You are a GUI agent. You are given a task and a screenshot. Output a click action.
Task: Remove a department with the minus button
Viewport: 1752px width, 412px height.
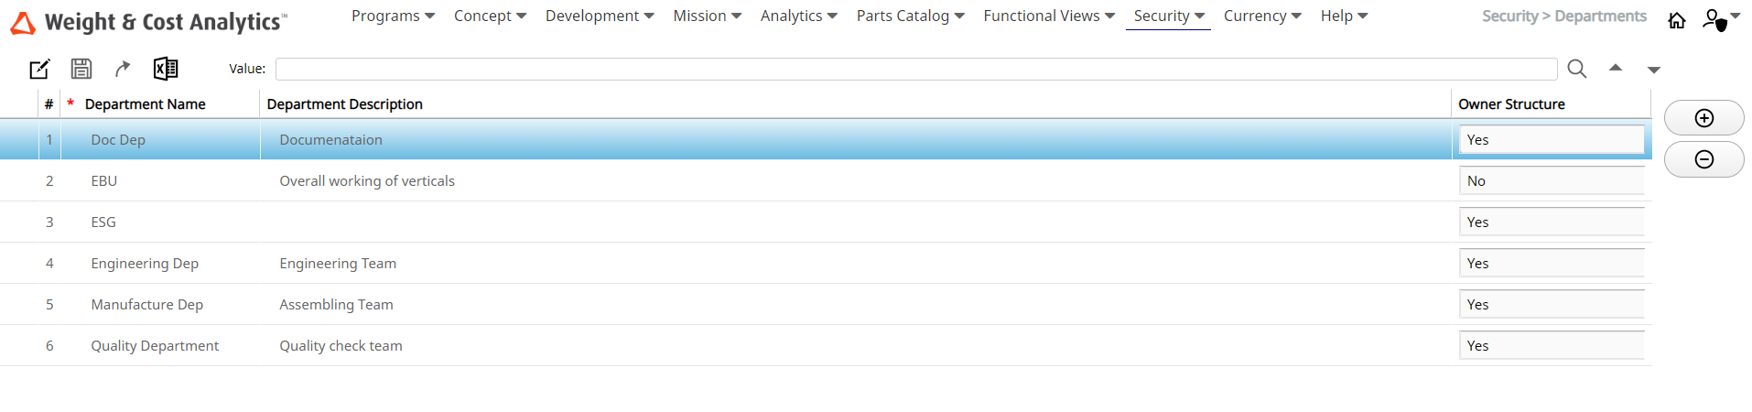(x=1703, y=160)
